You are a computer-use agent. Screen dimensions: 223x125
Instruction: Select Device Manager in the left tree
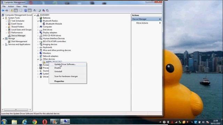[x=18, y=35]
